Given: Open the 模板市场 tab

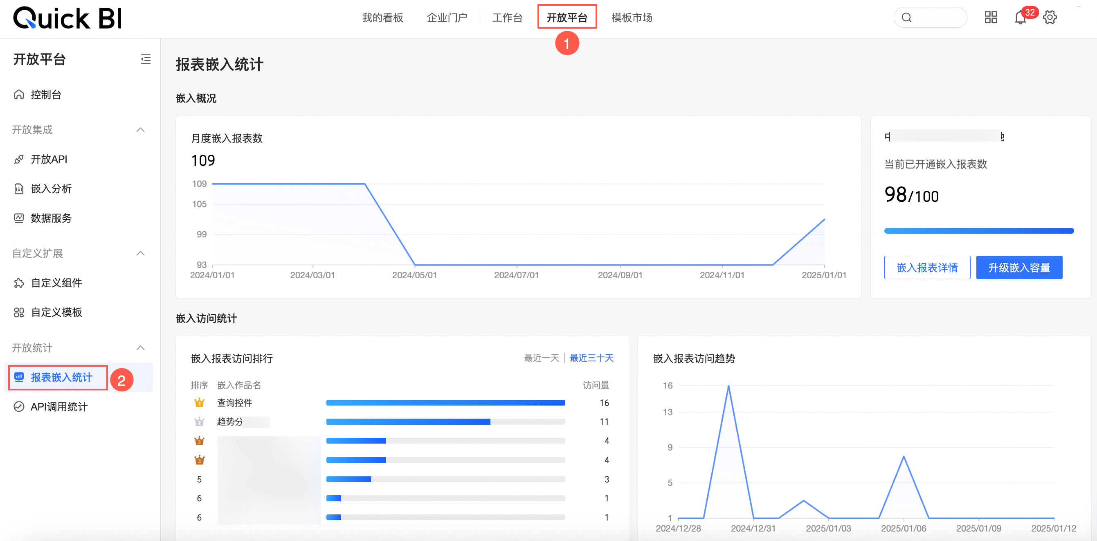Looking at the screenshot, I should [632, 18].
